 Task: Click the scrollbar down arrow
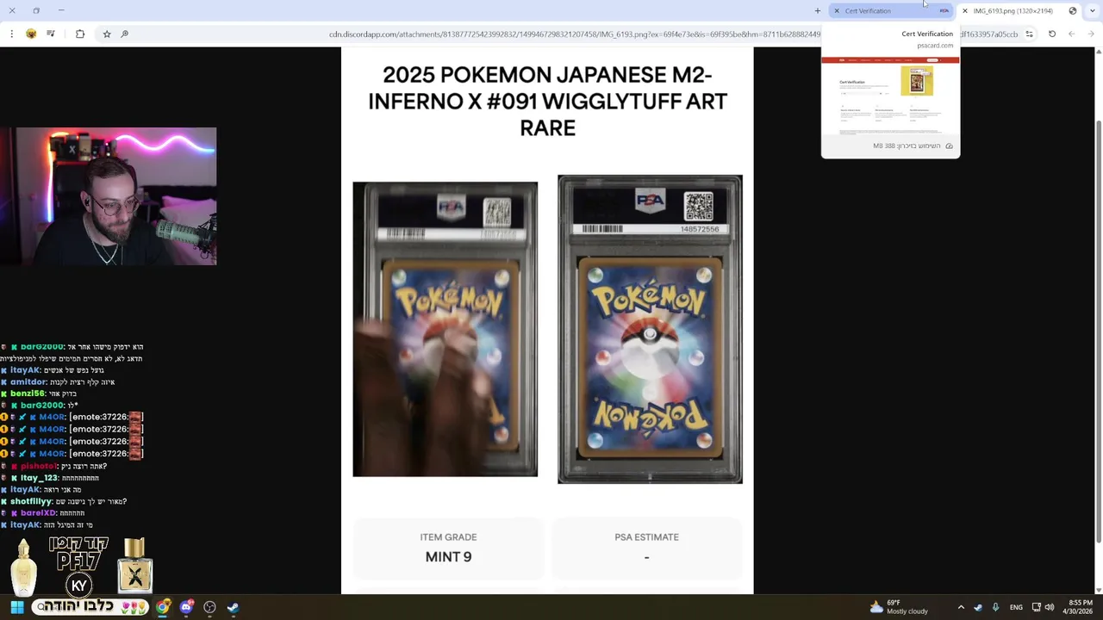[x=1098, y=590]
